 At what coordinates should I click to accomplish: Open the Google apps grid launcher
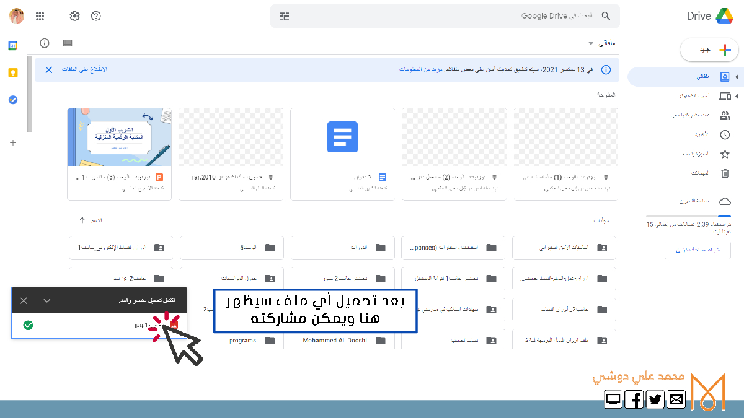[x=40, y=16]
